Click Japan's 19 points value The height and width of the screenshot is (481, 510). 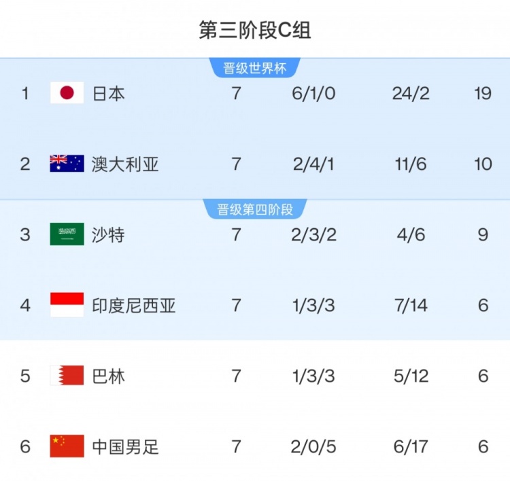(x=483, y=93)
